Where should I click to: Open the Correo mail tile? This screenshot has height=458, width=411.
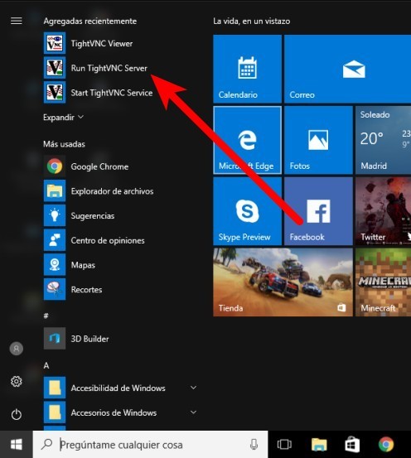[347, 69]
